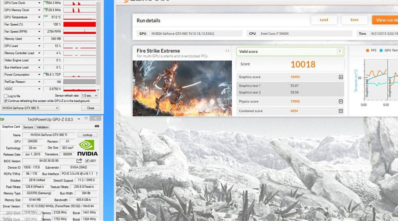Switch to the Validation tab in GPU-Z
Screen dimensions: 398x221
coord(43,127)
